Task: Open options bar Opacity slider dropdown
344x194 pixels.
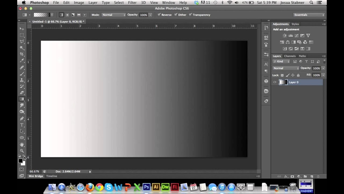Action: coord(150,15)
